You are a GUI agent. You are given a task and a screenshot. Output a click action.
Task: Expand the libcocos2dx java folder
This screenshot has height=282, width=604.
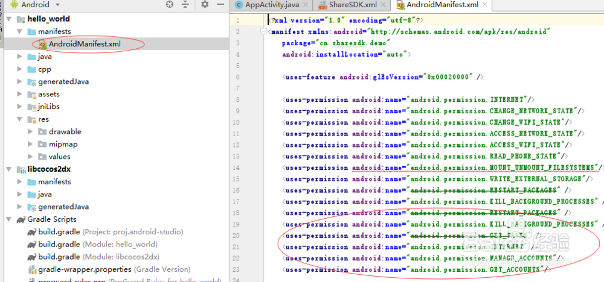[x=19, y=194]
